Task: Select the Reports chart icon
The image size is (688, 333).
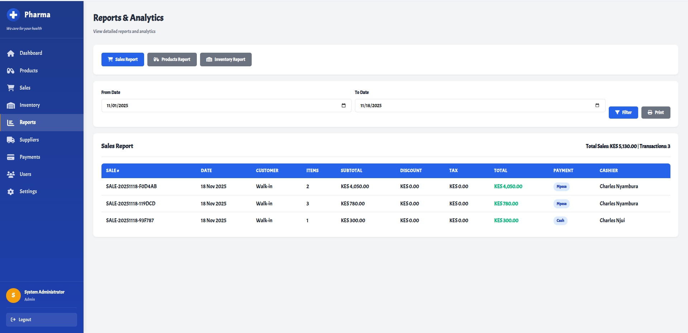Action: (x=11, y=122)
